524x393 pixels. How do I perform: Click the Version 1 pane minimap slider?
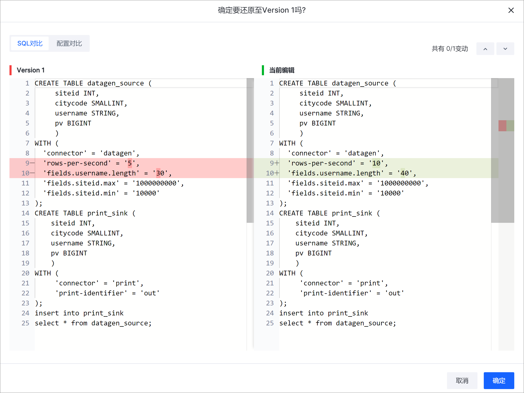(250, 150)
